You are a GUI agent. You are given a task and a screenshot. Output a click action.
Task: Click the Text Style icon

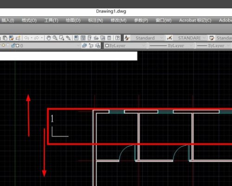point(127,38)
